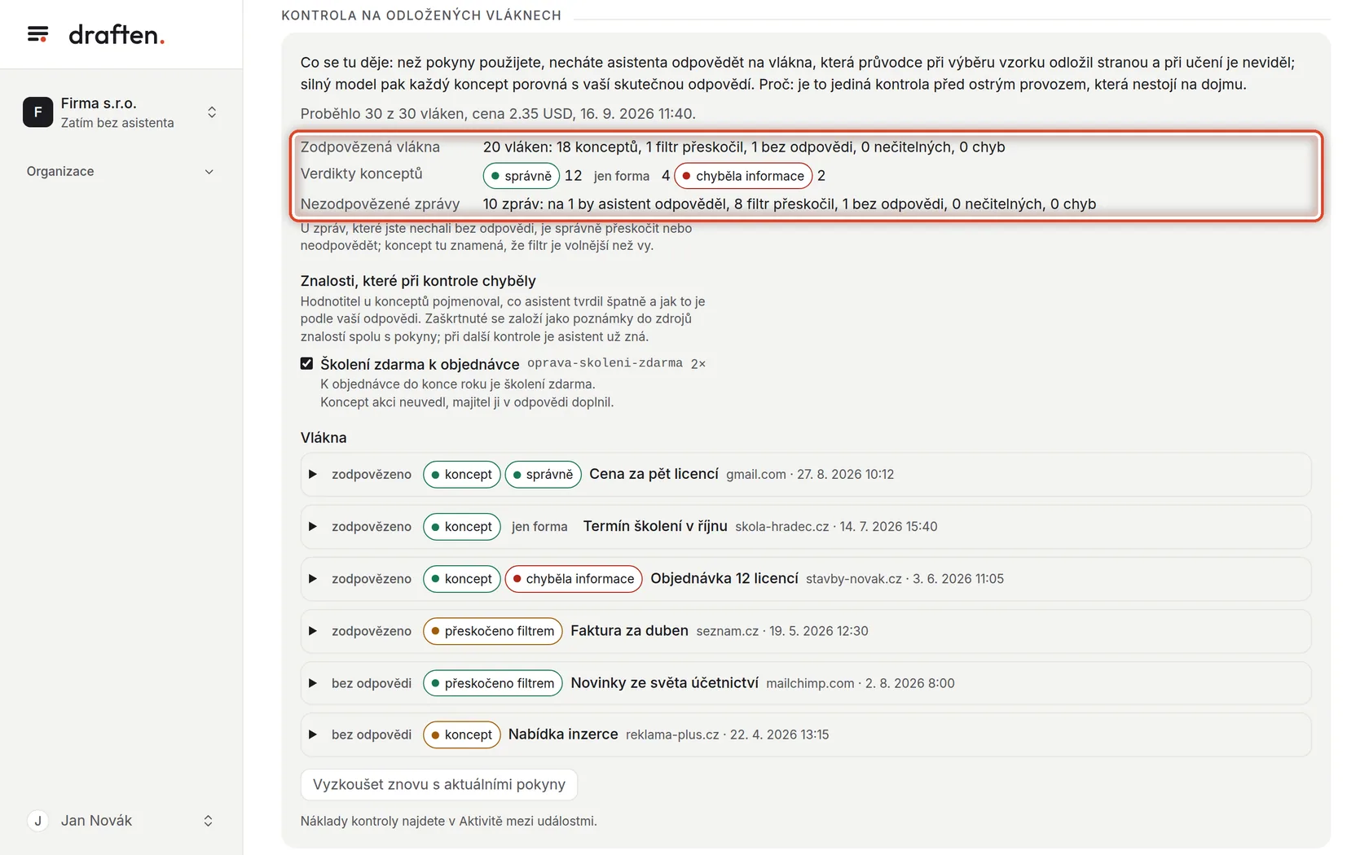The image size is (1369, 855).
Task: Click the chyběla informace summary badge
Action: pyautogui.click(x=743, y=176)
